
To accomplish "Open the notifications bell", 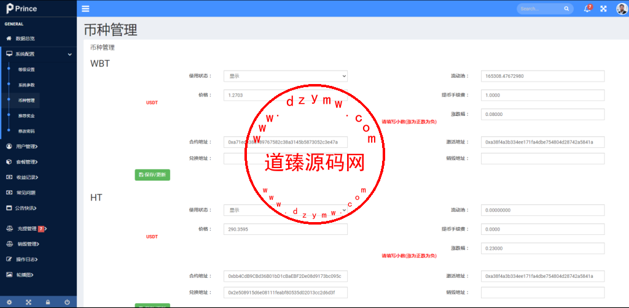I will [588, 9].
